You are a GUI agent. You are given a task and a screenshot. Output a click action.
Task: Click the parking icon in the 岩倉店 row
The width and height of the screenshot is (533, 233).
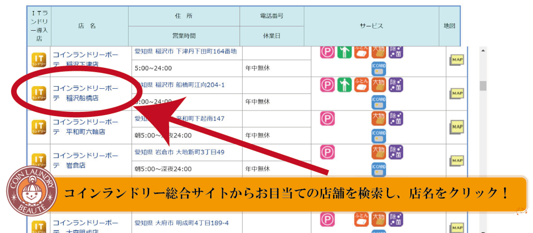(x=327, y=152)
